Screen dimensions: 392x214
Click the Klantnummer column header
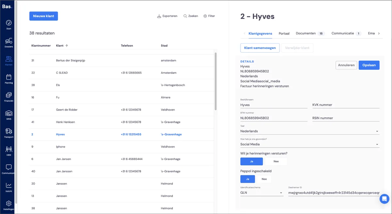(41, 46)
